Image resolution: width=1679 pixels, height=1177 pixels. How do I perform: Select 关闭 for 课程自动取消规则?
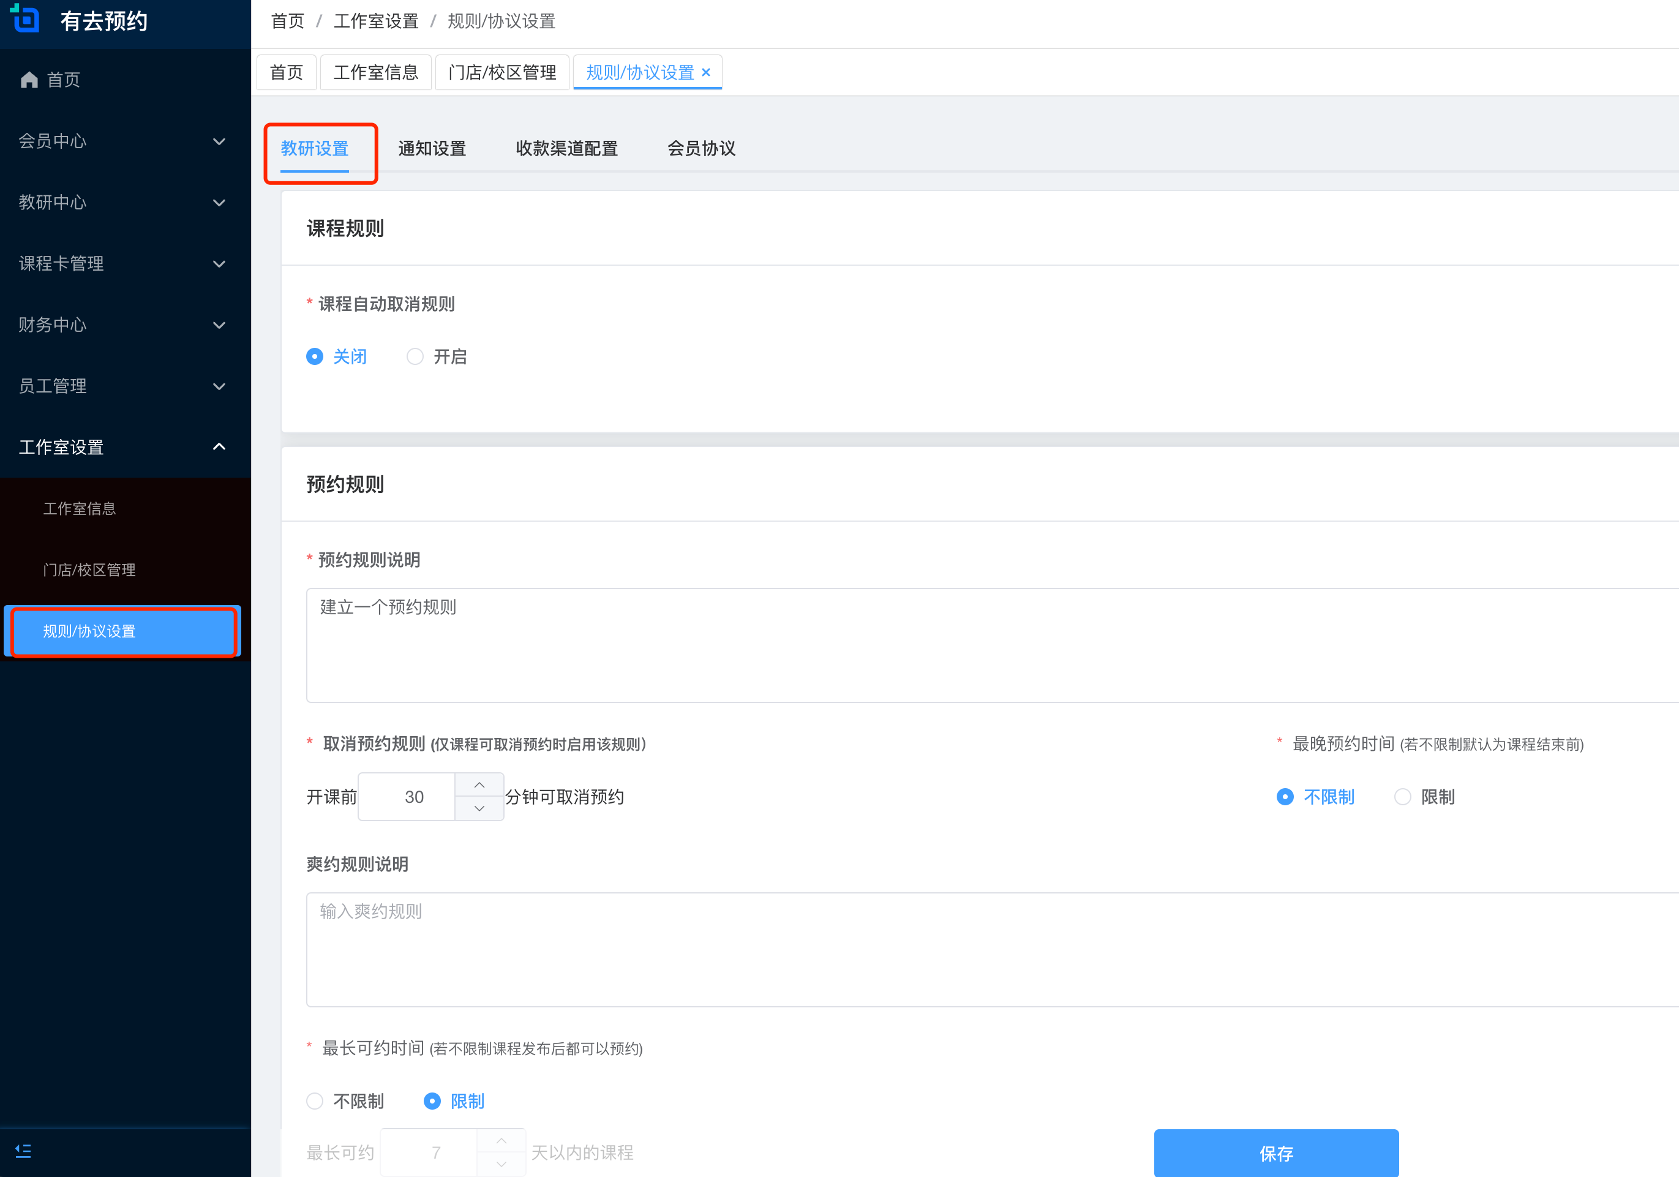336,356
